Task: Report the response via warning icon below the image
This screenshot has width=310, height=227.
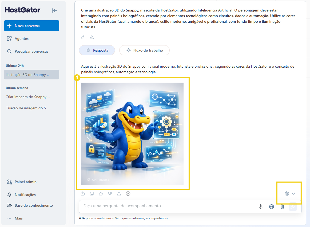Action: point(119,194)
